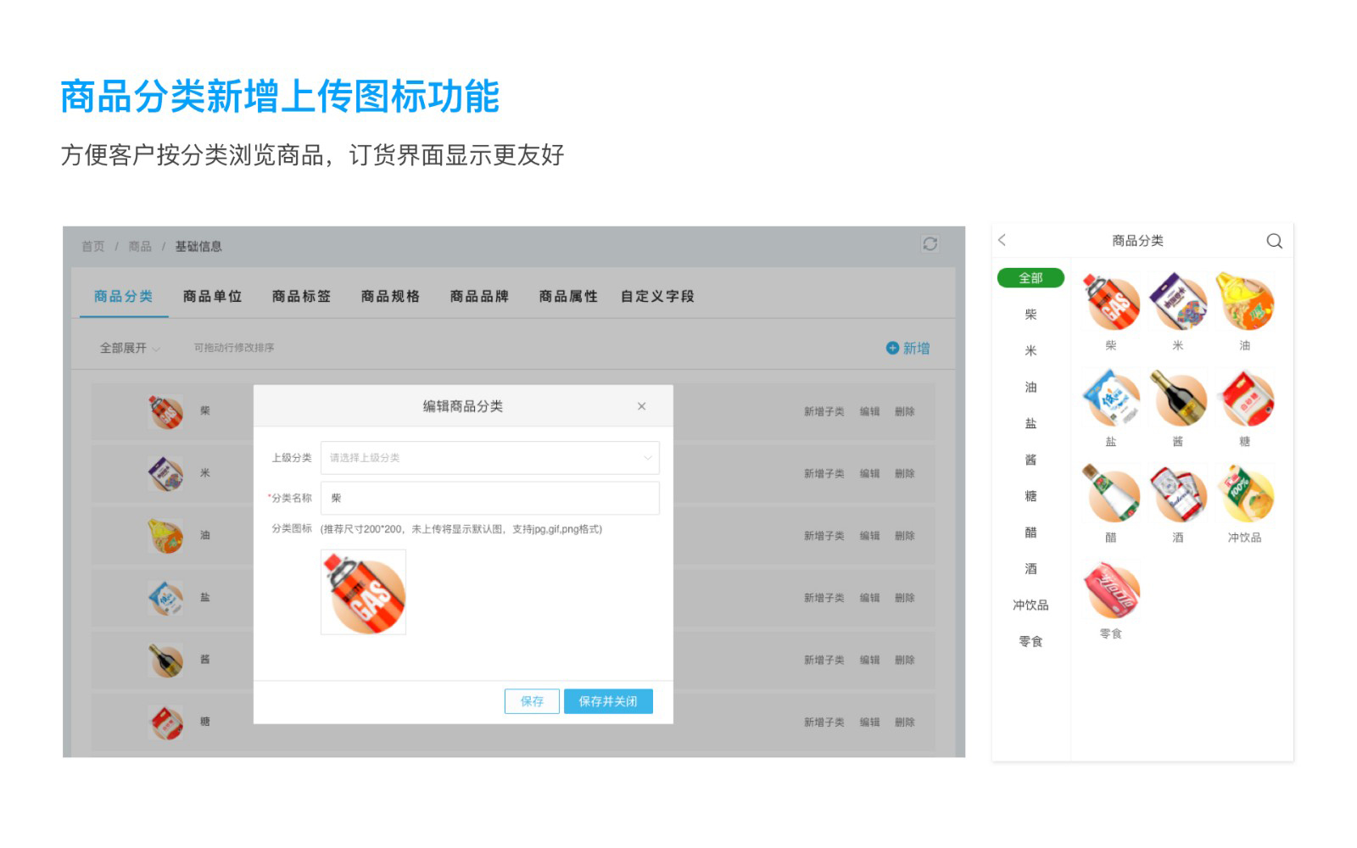Screen dimensions: 1357x848
Task: Switch to the 商品单位 tab
Action: click(212, 296)
